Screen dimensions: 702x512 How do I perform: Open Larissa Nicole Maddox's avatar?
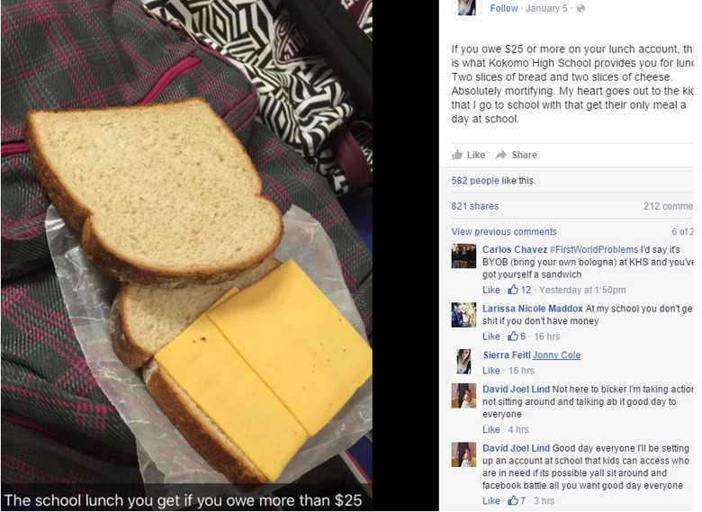tap(463, 315)
